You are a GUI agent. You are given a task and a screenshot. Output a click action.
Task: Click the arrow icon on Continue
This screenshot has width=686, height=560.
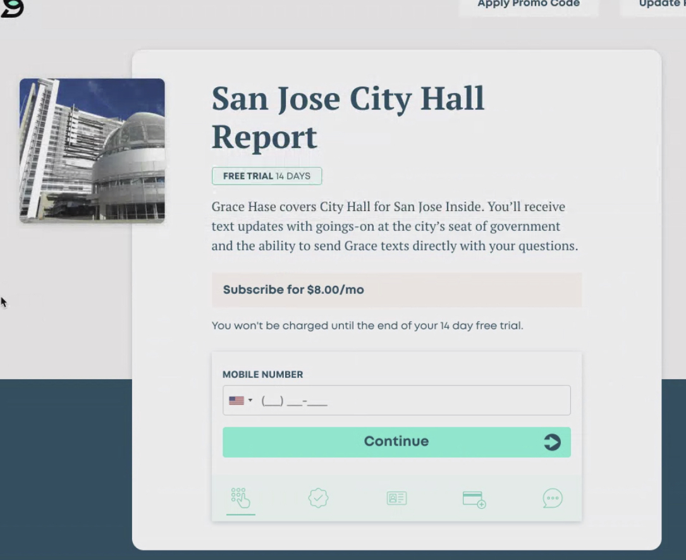pos(552,442)
